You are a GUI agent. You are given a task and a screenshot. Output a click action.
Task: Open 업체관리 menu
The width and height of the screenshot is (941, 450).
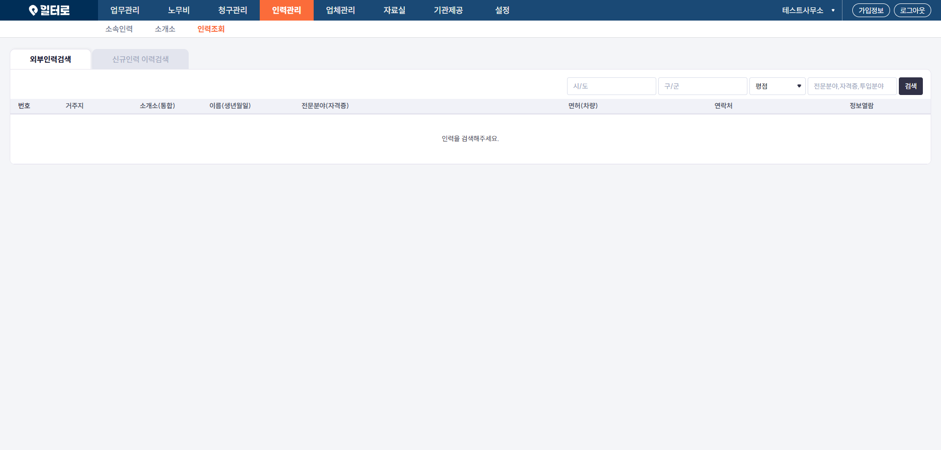[x=341, y=10]
